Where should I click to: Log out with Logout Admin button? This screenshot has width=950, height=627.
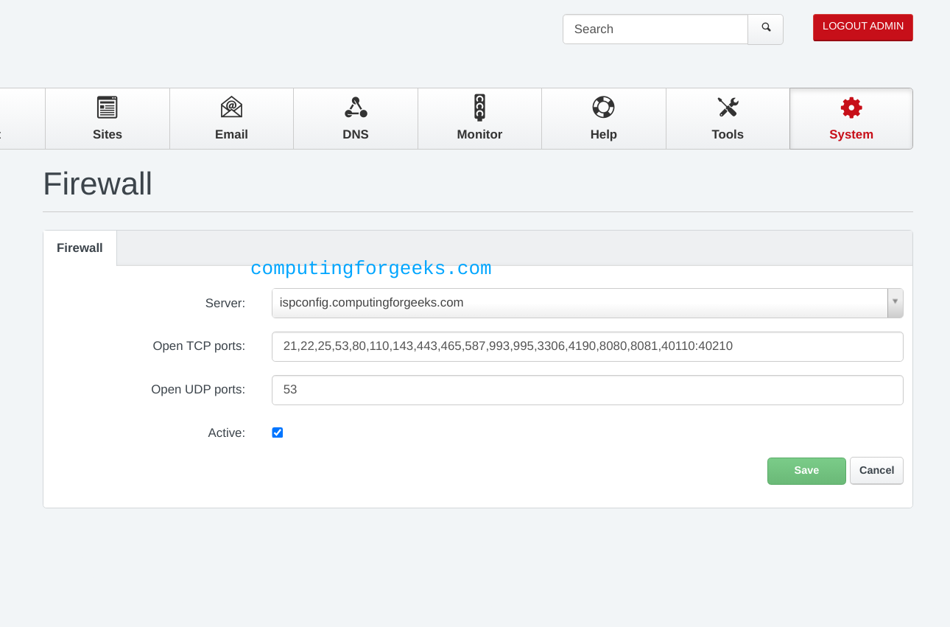(862, 27)
